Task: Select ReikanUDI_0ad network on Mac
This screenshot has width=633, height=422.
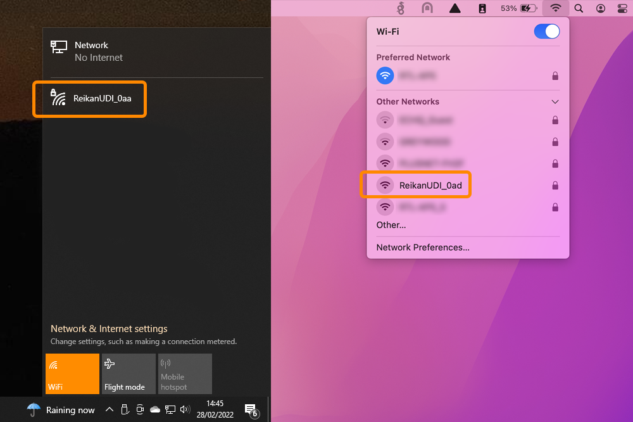Action: coord(430,185)
